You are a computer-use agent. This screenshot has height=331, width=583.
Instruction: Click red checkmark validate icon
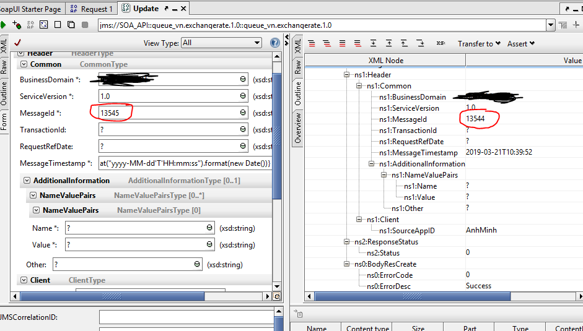(17, 43)
